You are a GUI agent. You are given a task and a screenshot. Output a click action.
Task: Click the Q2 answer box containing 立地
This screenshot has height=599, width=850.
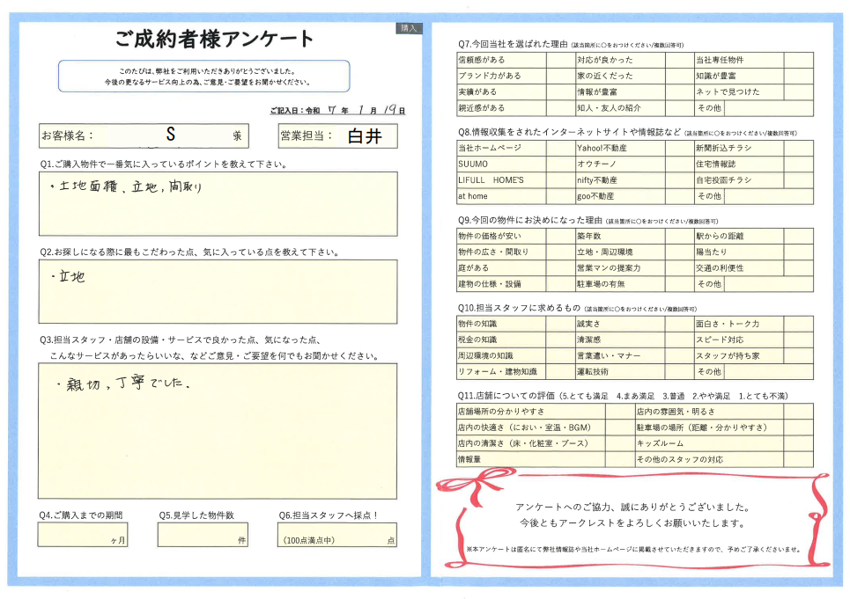[217, 291]
